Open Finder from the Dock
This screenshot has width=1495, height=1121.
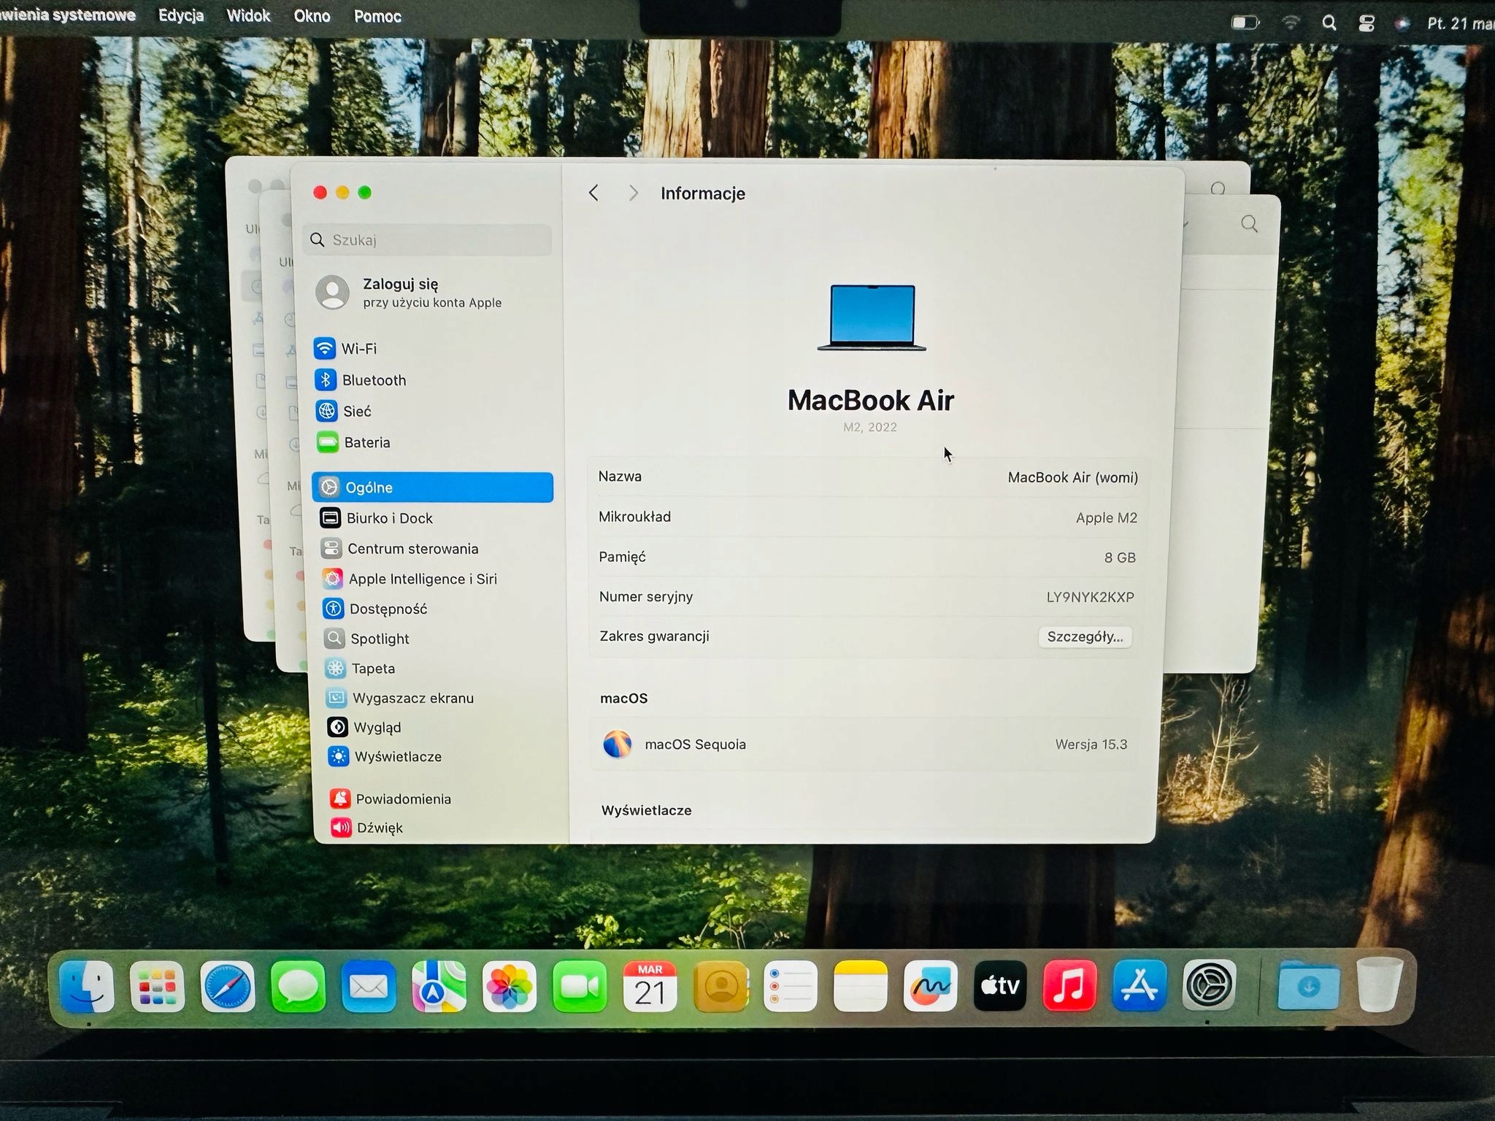[87, 986]
